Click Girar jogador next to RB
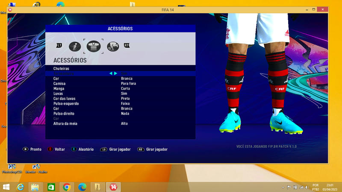342x192 pixels. 157,149
